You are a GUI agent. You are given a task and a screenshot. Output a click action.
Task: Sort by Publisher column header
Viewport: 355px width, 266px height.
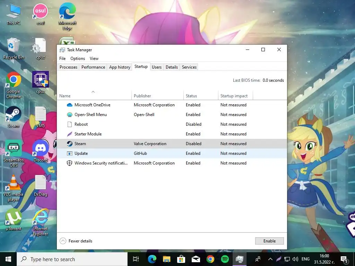coord(158,96)
